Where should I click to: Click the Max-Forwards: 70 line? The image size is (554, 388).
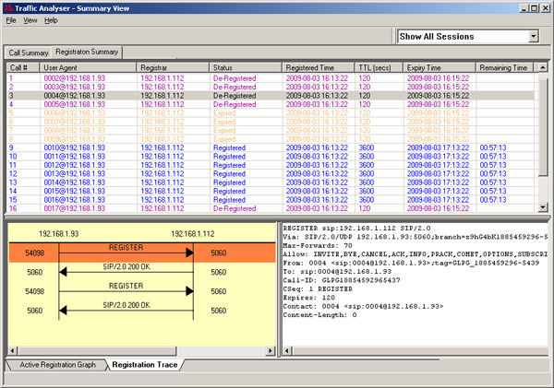pyautogui.click(x=318, y=245)
